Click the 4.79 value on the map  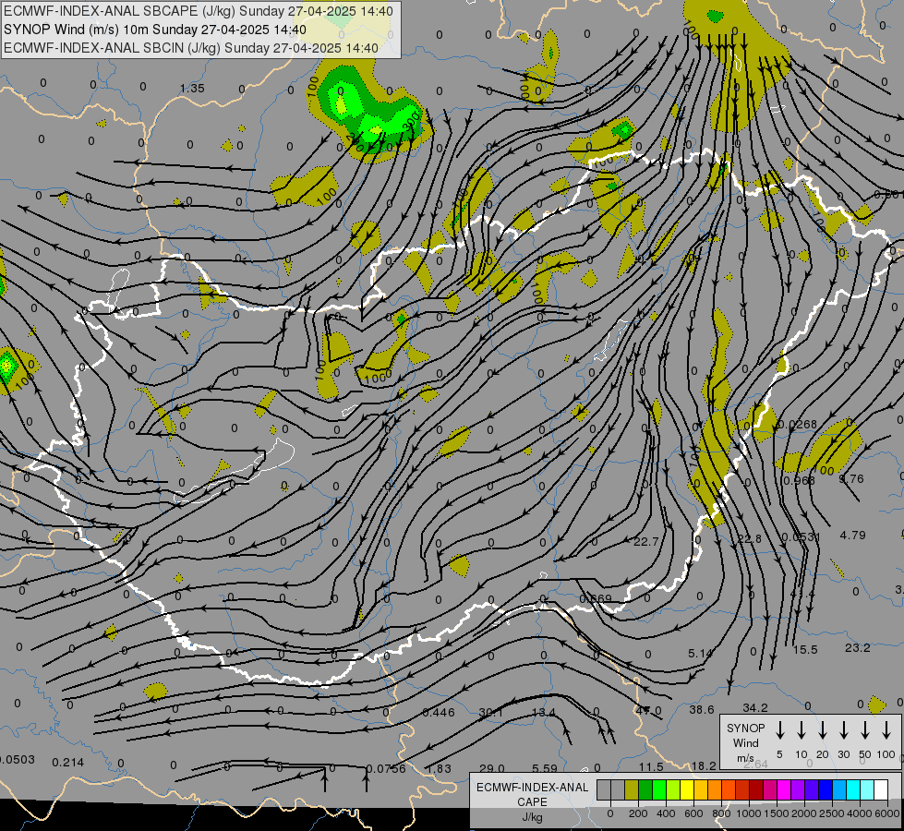click(x=852, y=536)
